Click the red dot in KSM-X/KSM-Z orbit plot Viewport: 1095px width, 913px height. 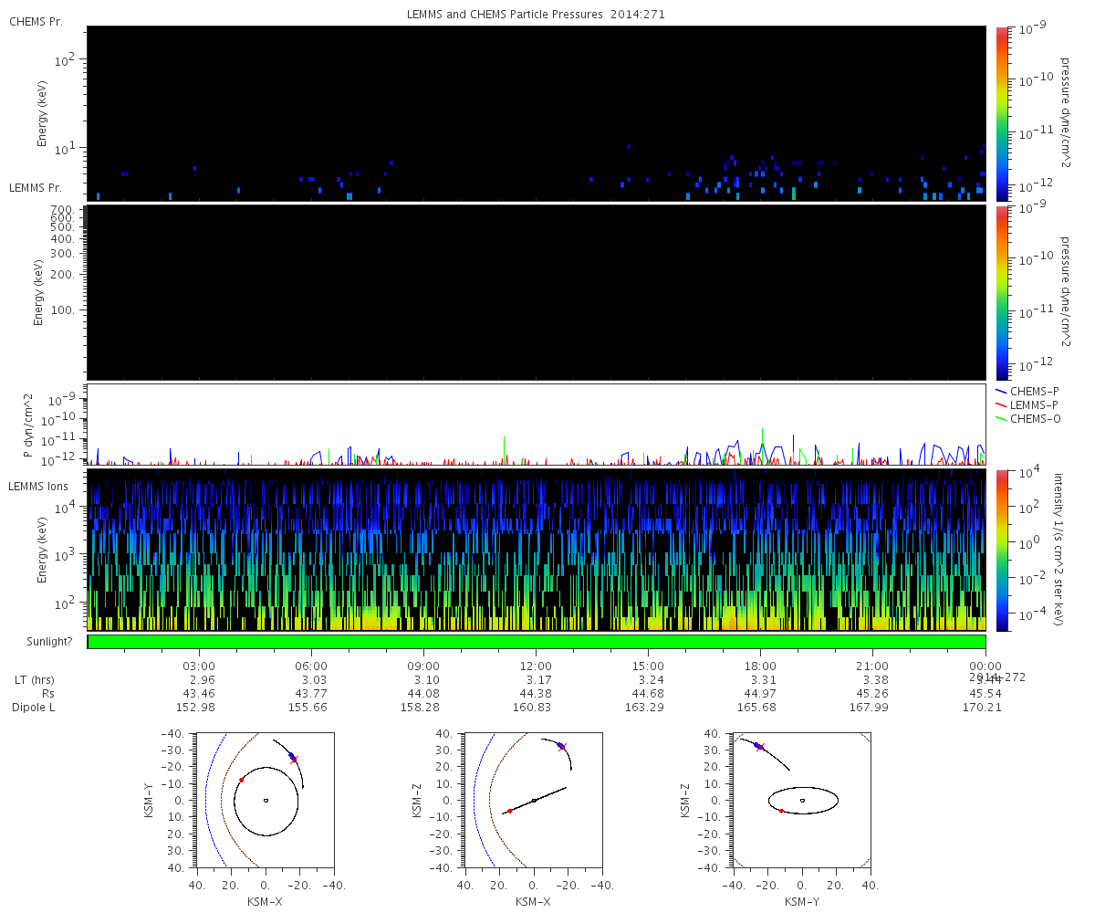pos(509,811)
